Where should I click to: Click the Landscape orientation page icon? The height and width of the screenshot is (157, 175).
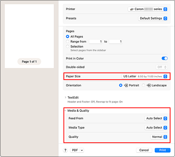pos(149,85)
